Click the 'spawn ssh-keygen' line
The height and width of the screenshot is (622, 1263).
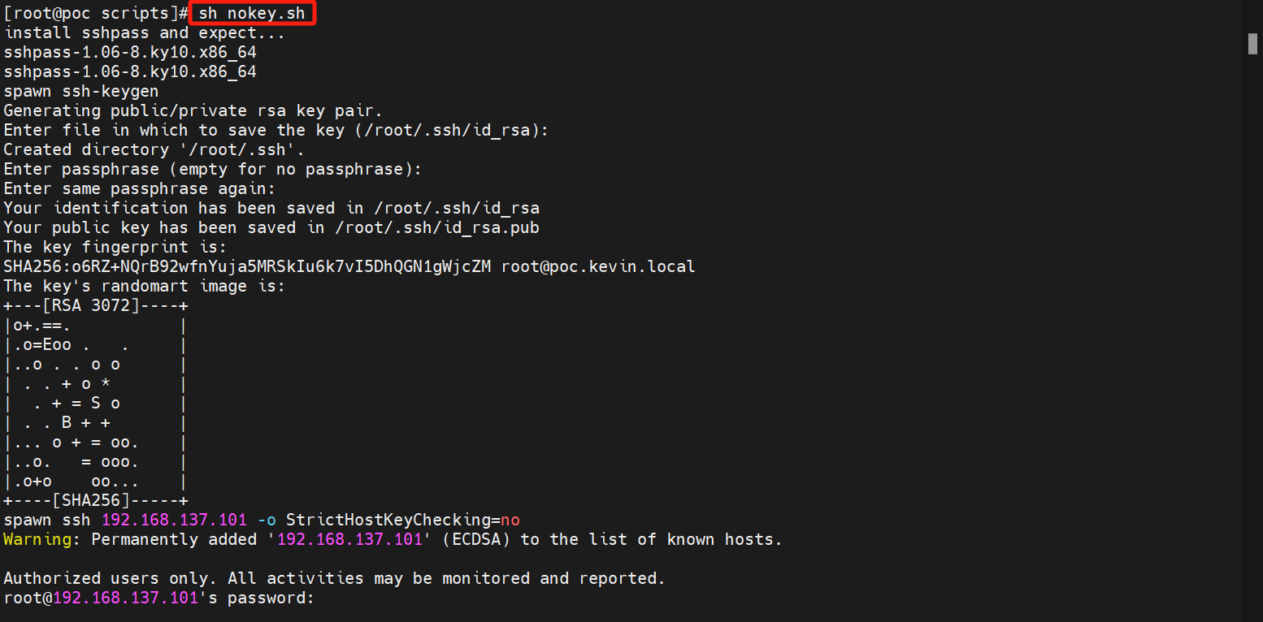[81, 91]
